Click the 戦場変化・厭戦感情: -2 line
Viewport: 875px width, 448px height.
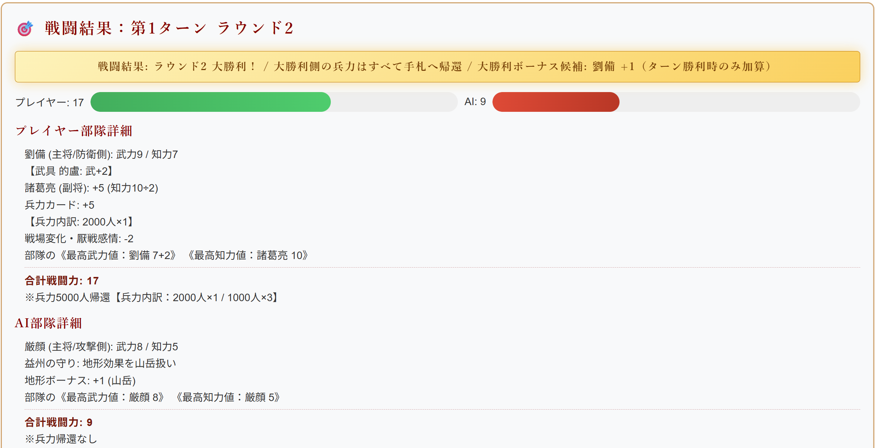coord(79,239)
